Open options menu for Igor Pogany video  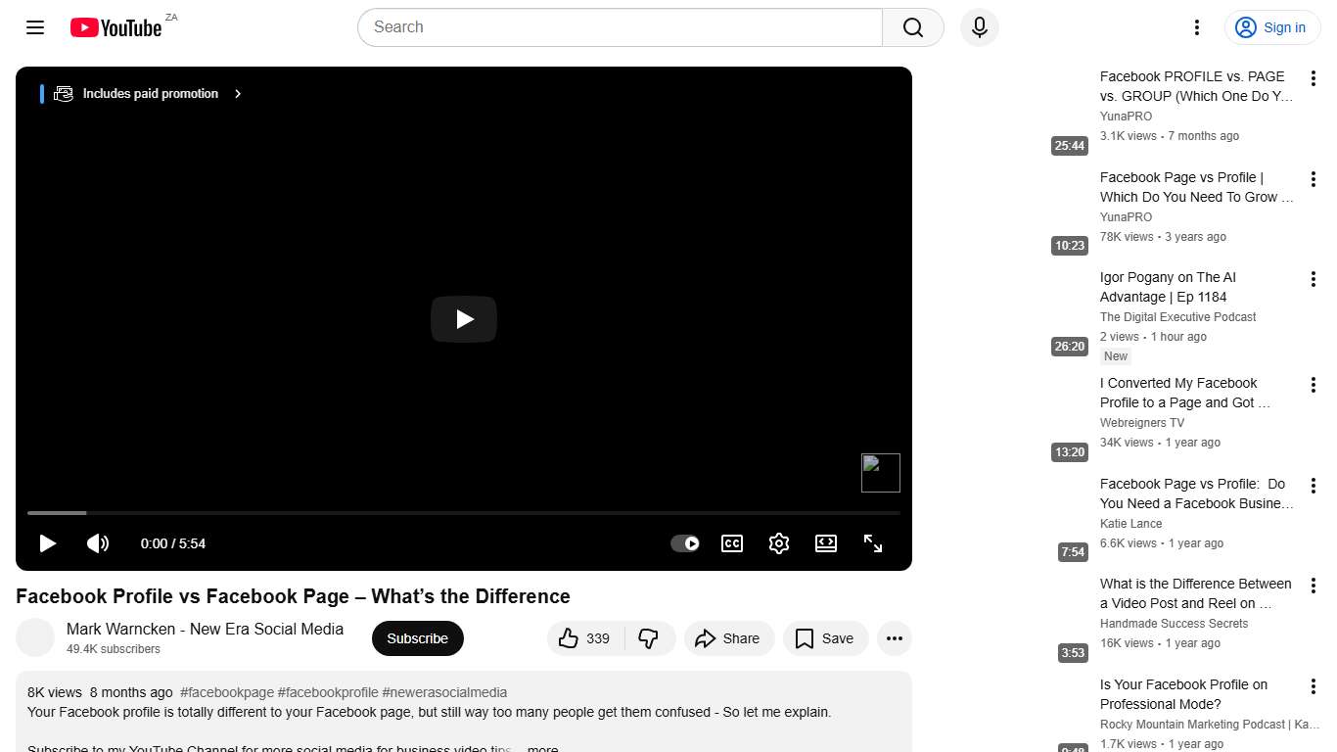click(x=1313, y=279)
